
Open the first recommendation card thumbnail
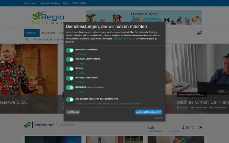click(x=53, y=140)
